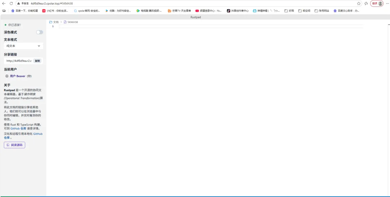Click the 阅读源码 button
Image resolution: width=390 pixels, height=197 pixels.
click(x=14, y=145)
